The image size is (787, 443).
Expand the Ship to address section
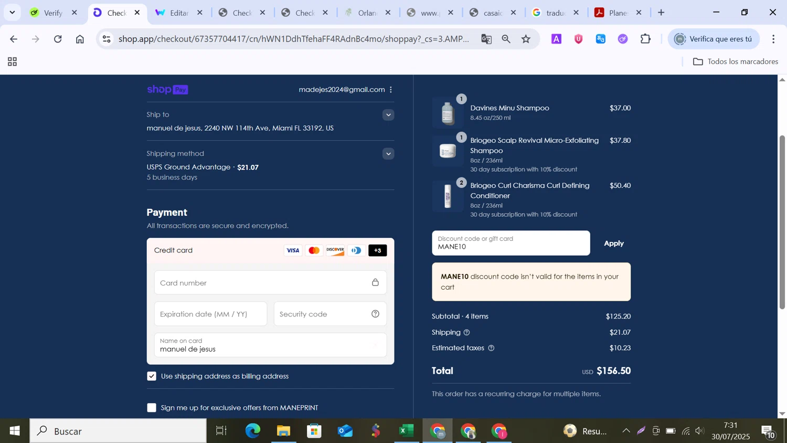coord(388,115)
